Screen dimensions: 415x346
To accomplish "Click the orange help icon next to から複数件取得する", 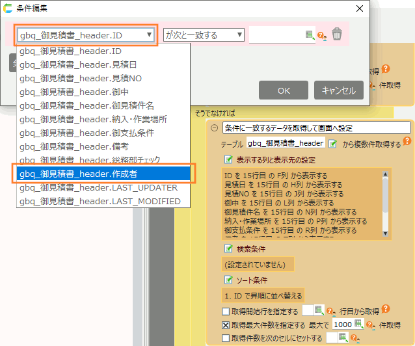I will pyautogui.click(x=407, y=141).
